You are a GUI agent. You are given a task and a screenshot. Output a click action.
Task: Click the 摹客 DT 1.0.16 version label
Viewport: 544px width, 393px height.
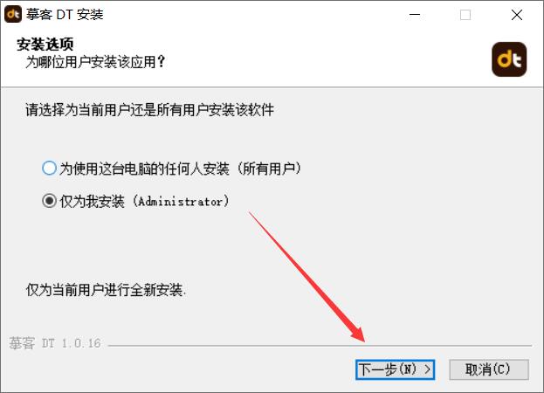(55, 343)
